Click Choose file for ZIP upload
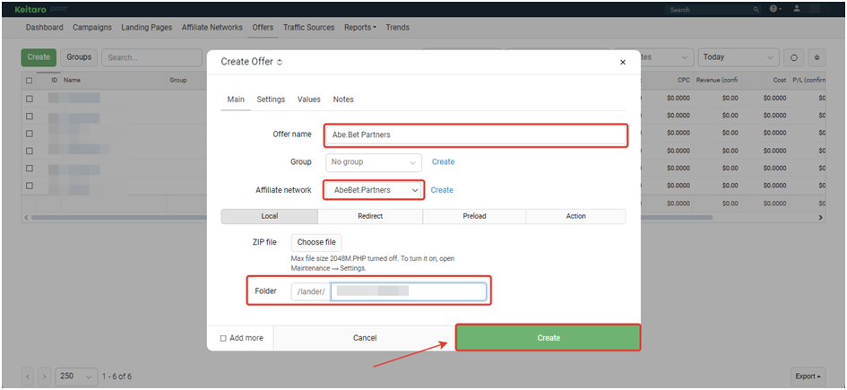The image size is (847, 390). pyautogui.click(x=316, y=243)
